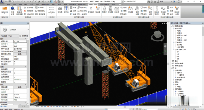
Task: Open the 管理 ribbon tab
Action: coord(65,4)
